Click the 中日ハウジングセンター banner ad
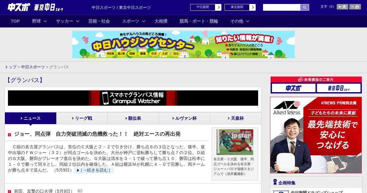 pos(183,44)
